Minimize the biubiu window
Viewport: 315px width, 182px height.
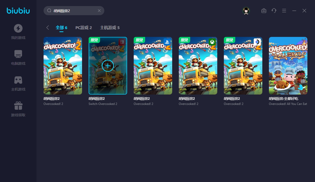[x=294, y=11]
